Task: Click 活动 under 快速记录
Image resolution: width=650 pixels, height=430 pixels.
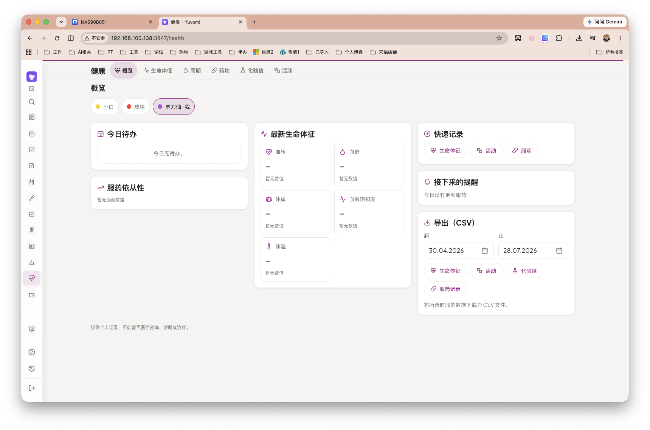Action: 486,151
